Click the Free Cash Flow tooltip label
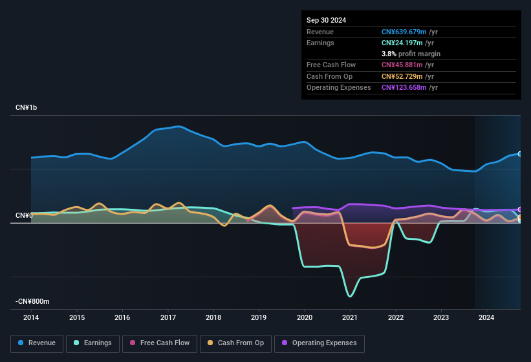 tap(331, 65)
